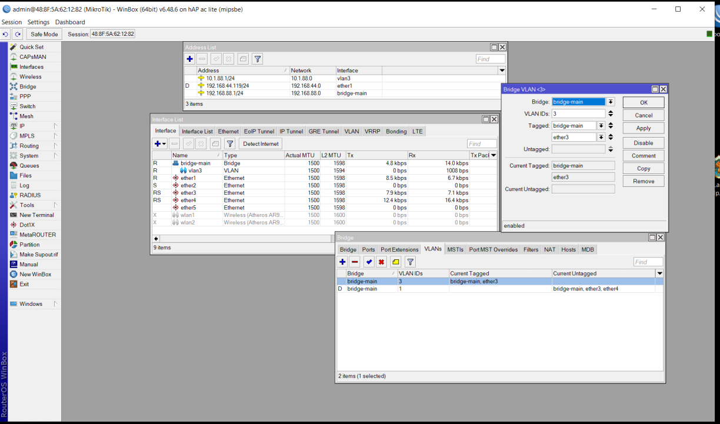
Task: Open Bridge dropdown in Bridge VLAN dialog
Action: pyautogui.click(x=611, y=102)
